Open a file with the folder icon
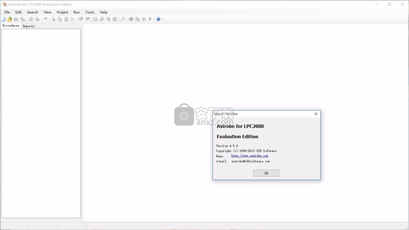The image size is (409, 230). (x=10, y=19)
